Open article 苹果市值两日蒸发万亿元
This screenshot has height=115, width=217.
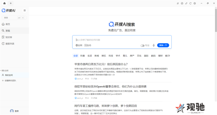click(101, 64)
